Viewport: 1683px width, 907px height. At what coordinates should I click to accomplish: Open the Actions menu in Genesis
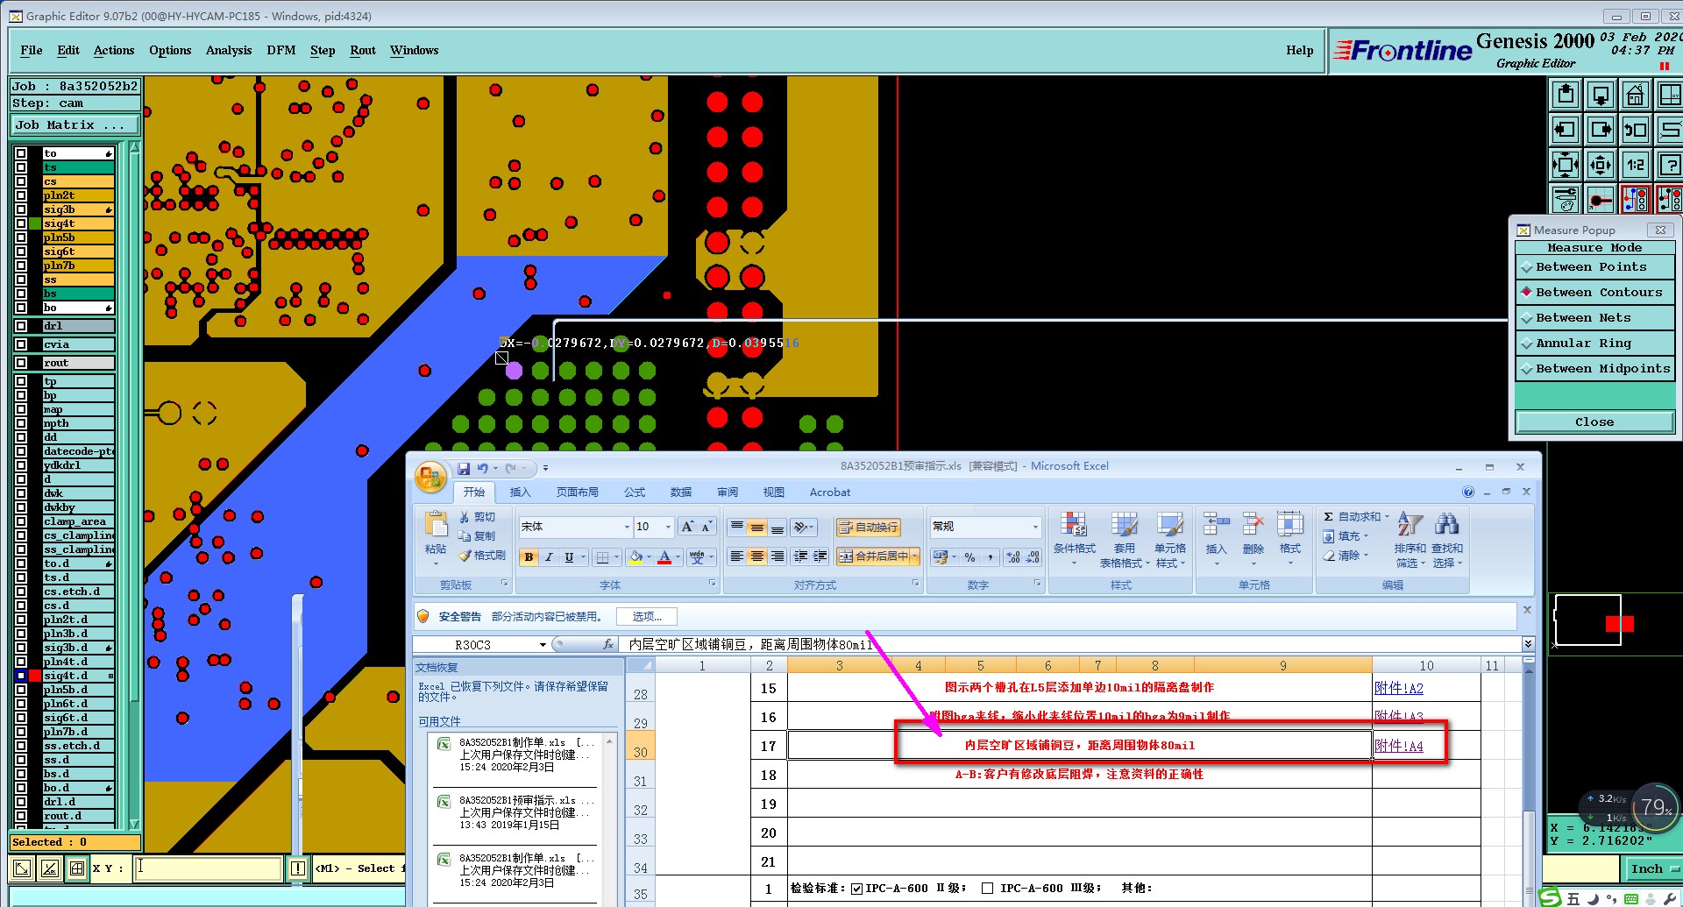click(114, 51)
